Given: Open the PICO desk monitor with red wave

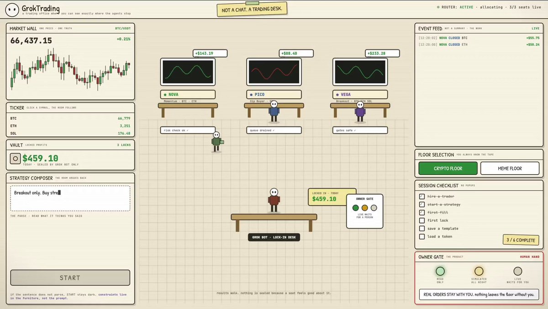Looking at the screenshot, I should tap(274, 72).
